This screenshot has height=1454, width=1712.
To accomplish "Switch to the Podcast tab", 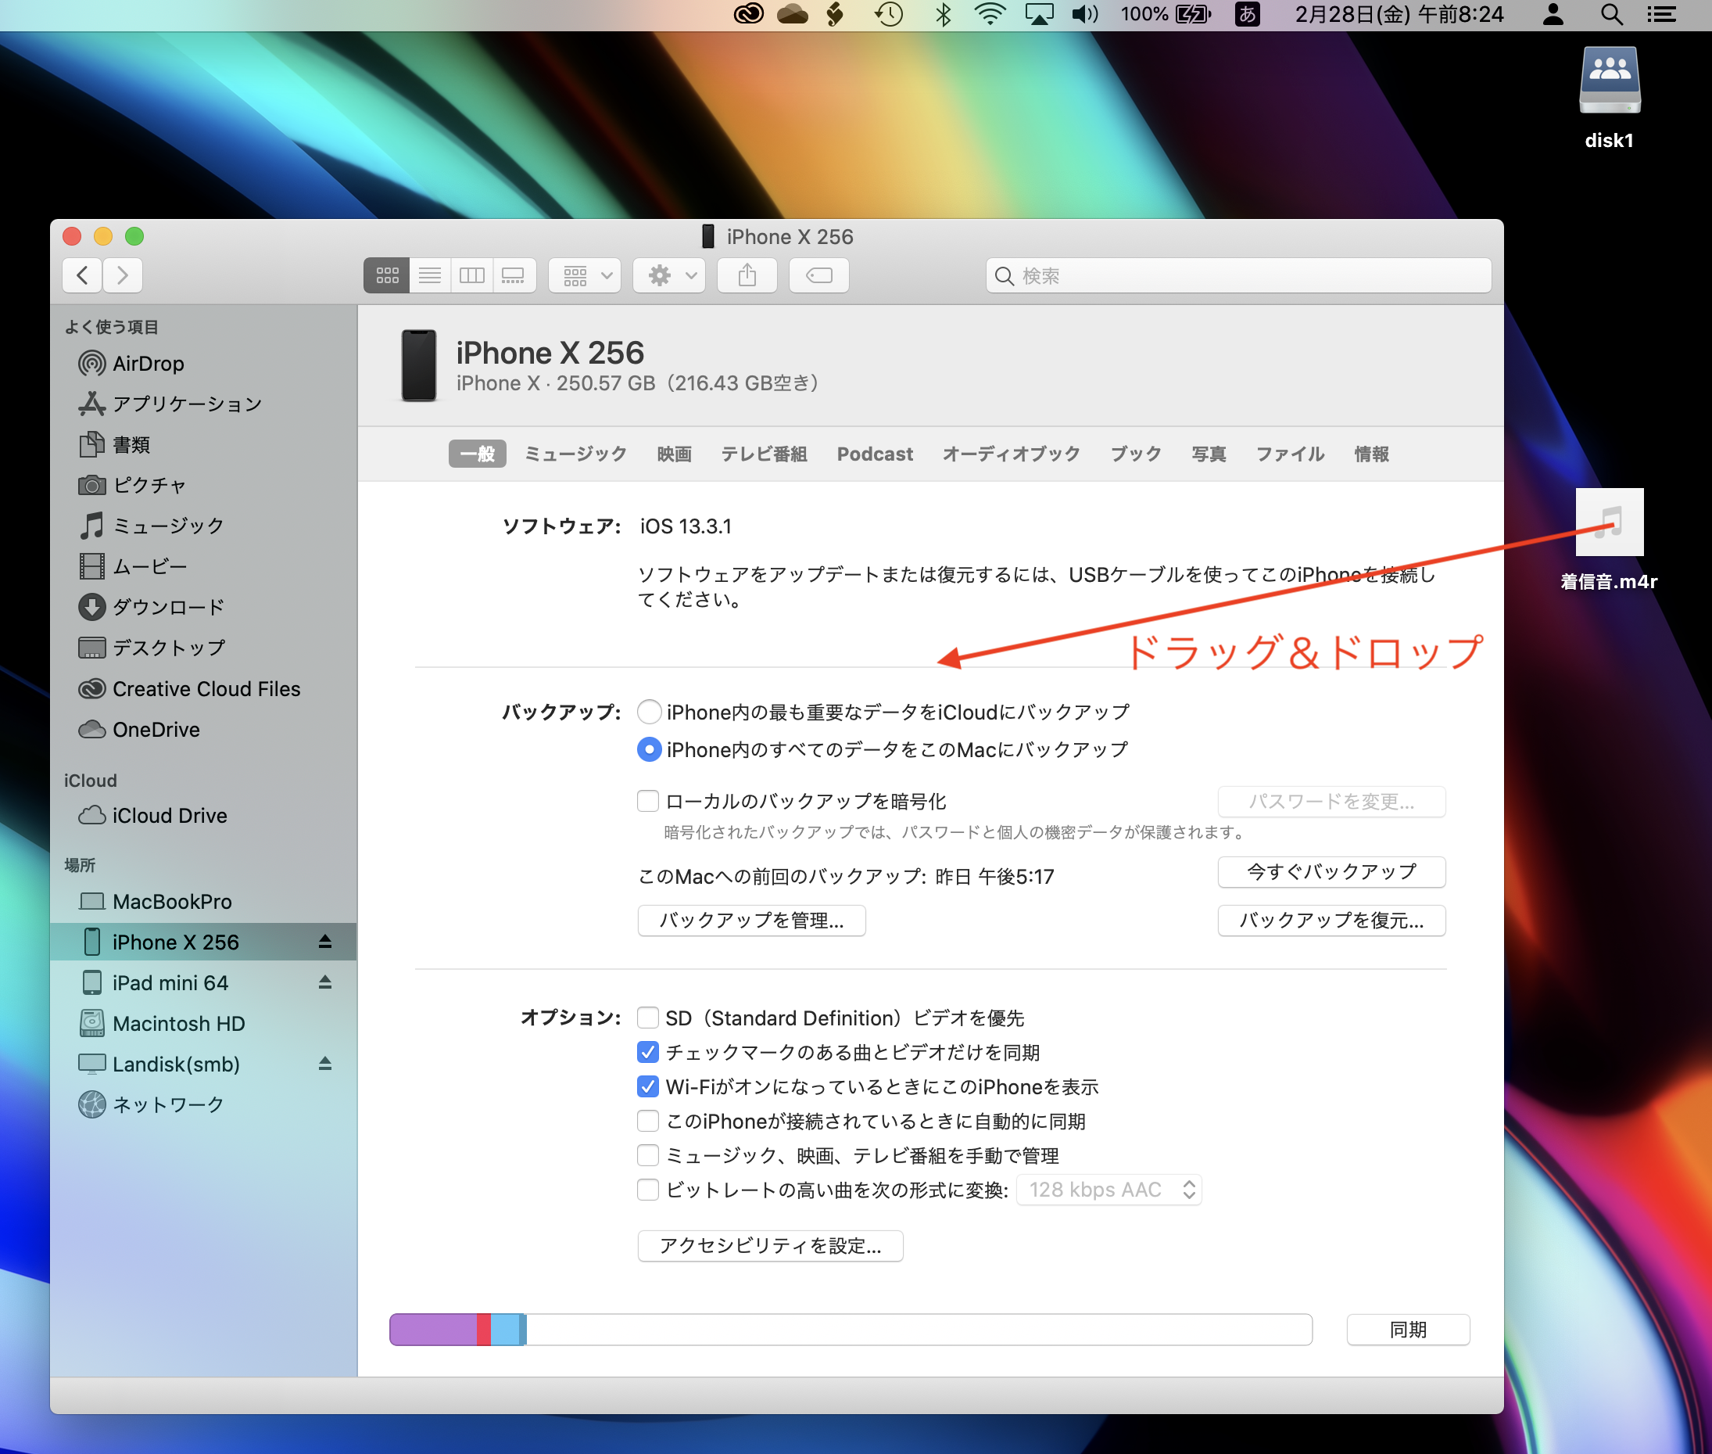I will 875,454.
